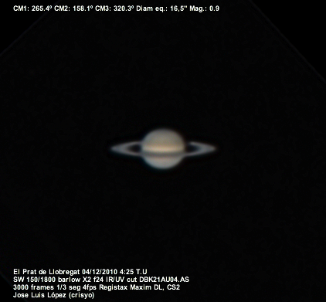Select the left tip of Saturn's rings
326x302 pixels.
pyautogui.click(x=113, y=148)
